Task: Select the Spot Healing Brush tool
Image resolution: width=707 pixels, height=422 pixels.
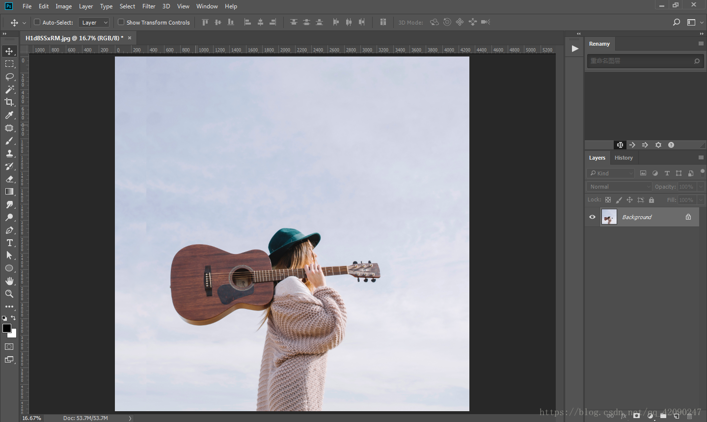Action: coord(9,128)
